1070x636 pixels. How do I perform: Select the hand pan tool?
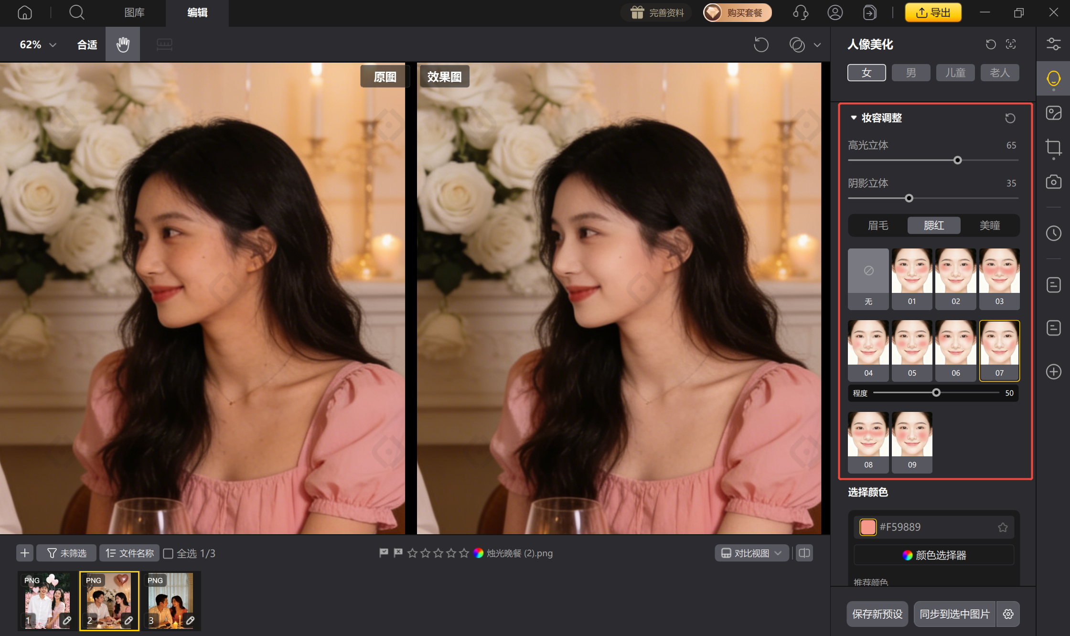[x=123, y=44]
